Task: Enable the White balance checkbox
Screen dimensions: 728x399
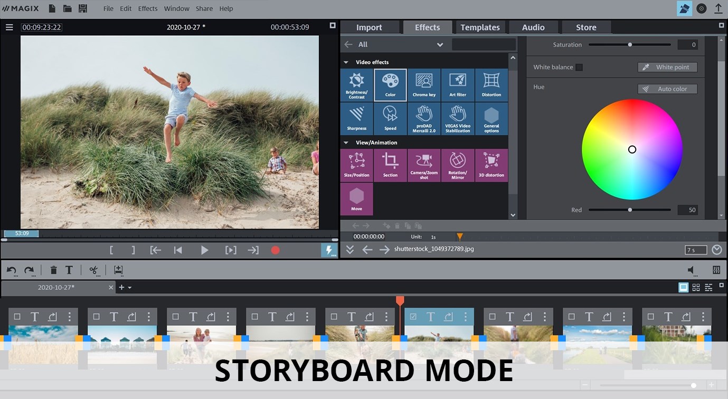Action: click(x=579, y=67)
